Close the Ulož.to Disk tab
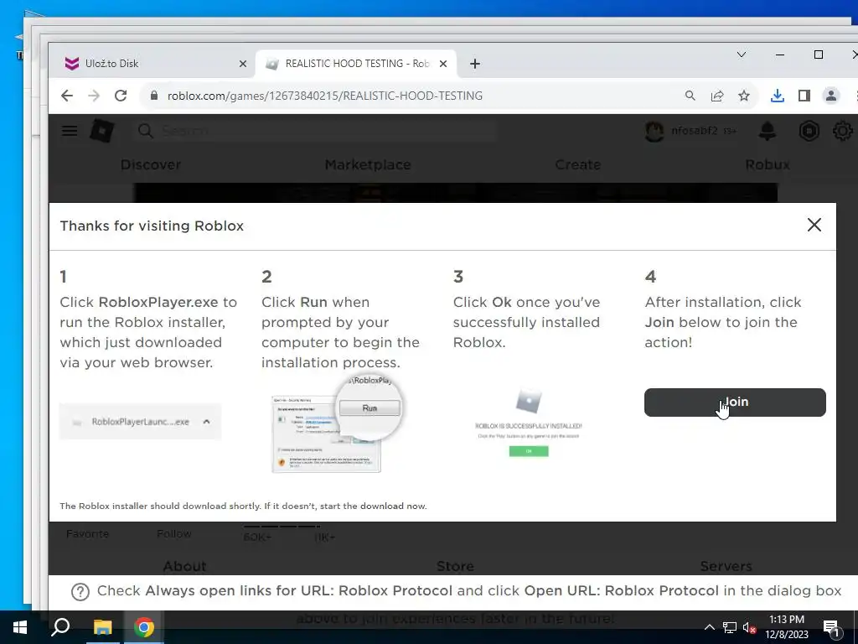This screenshot has height=644, width=858. [243, 64]
